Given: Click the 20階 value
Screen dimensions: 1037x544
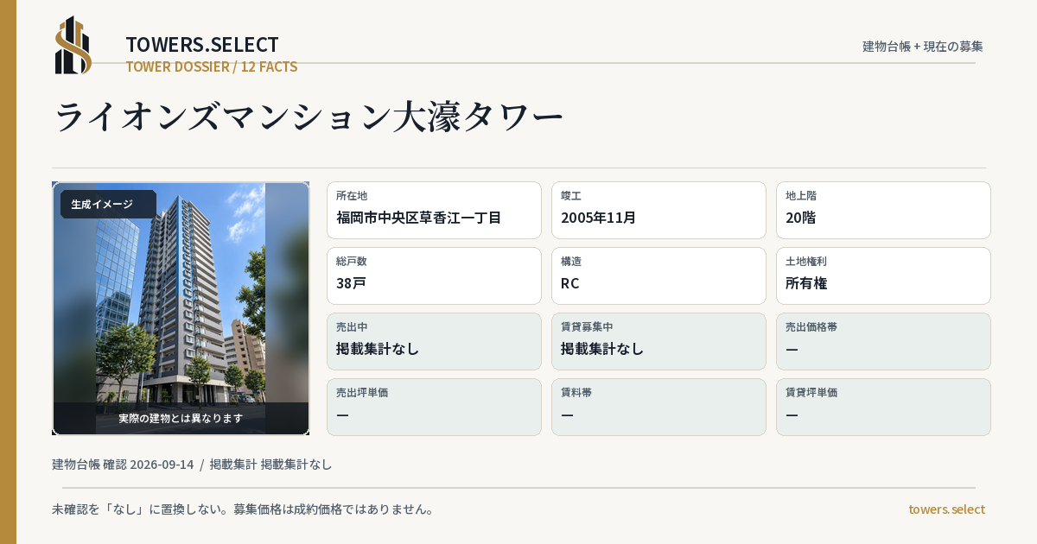Looking at the screenshot, I should coord(801,218).
